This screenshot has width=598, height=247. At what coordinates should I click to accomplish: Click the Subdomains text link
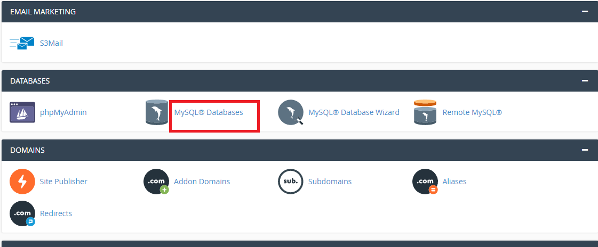point(330,182)
